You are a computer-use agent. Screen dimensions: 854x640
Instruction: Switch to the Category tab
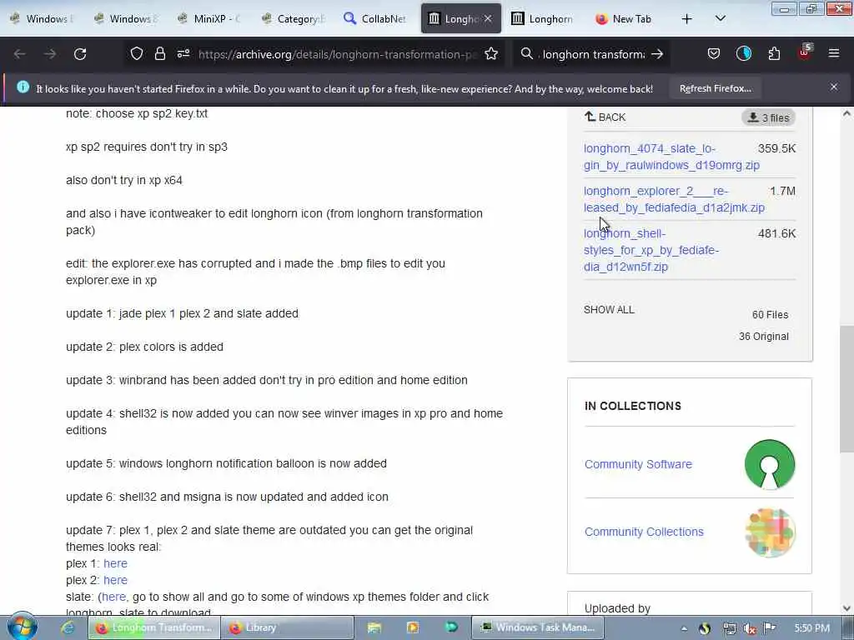coord(293,18)
